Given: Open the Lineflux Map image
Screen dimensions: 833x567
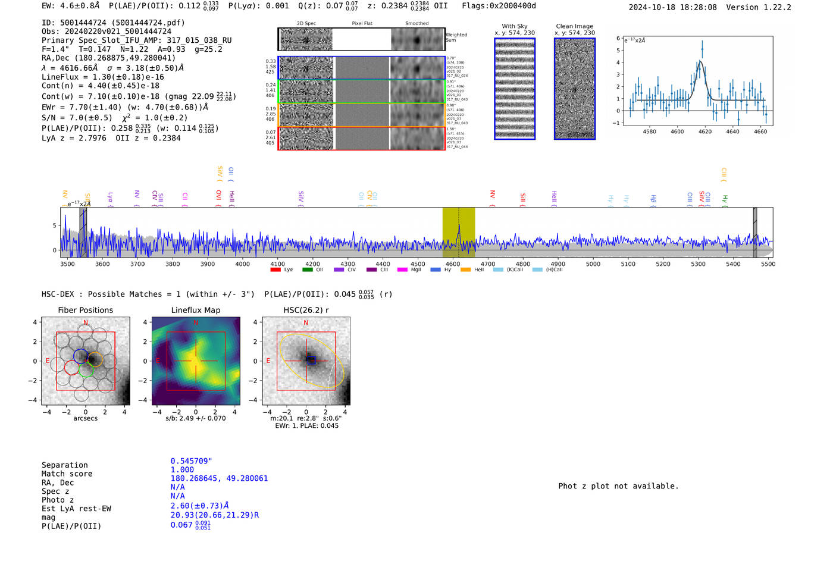Looking at the screenshot, I should click(x=196, y=361).
